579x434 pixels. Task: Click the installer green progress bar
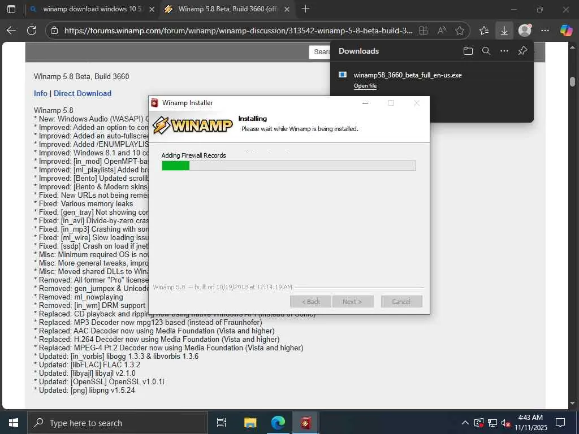point(176,166)
